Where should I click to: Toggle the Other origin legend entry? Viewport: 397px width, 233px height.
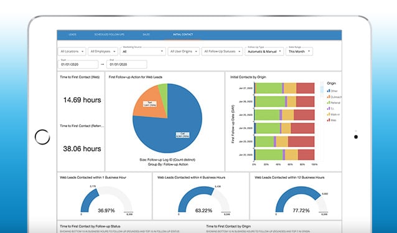(332, 91)
